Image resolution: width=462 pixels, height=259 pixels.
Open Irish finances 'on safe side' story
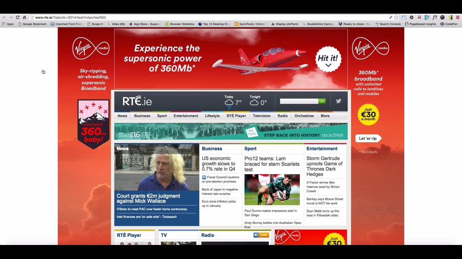(147, 217)
